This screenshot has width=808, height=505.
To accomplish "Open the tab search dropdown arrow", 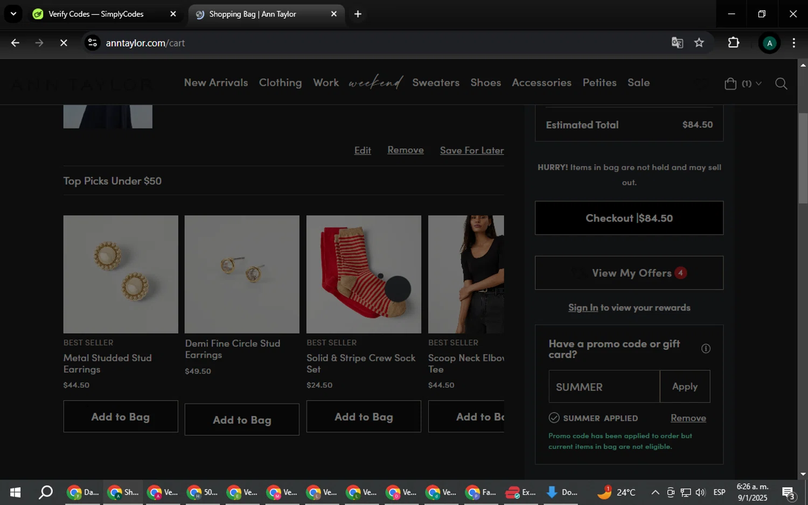I will 13,14.
